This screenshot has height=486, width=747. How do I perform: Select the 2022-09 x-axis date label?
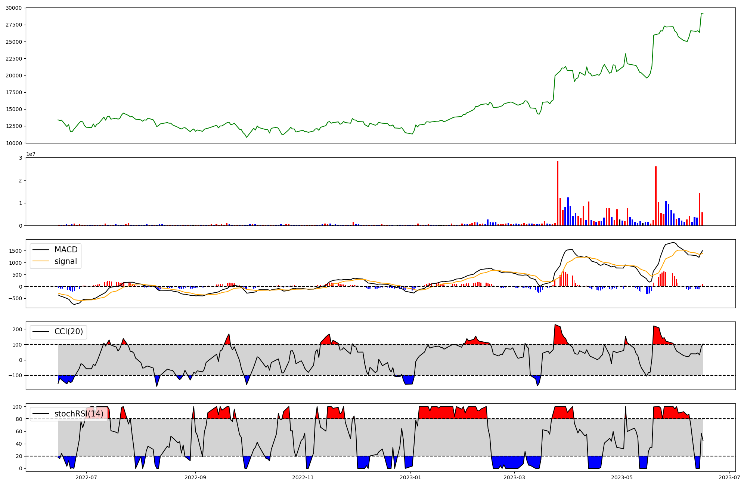(195, 477)
